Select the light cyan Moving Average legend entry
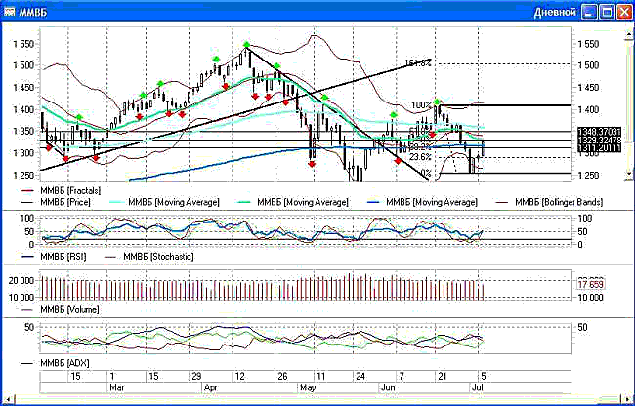 (164, 202)
